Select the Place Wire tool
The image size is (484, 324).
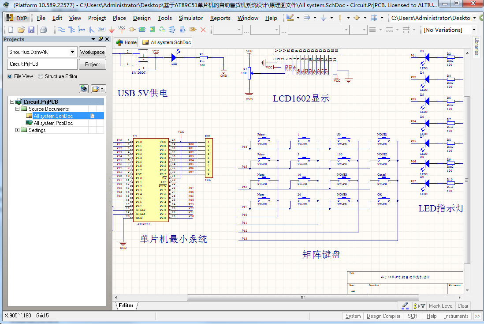click(x=61, y=30)
